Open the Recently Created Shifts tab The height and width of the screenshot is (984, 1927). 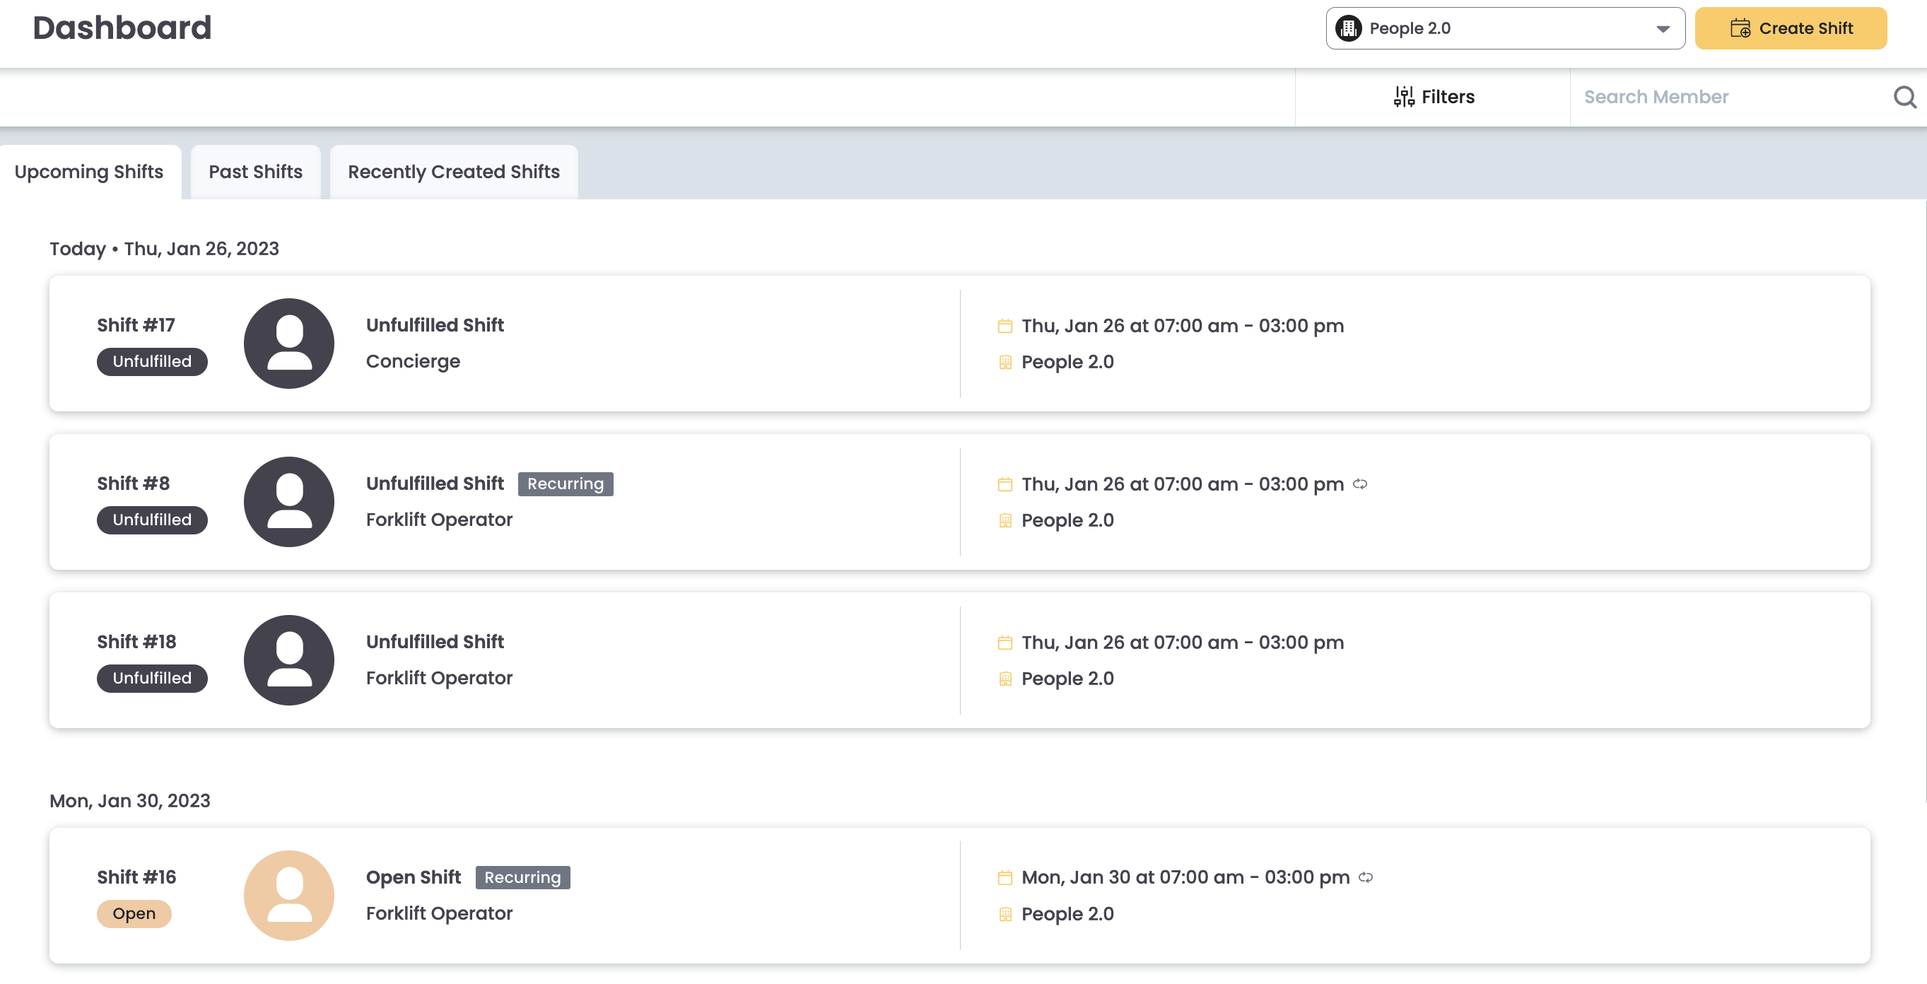453,171
